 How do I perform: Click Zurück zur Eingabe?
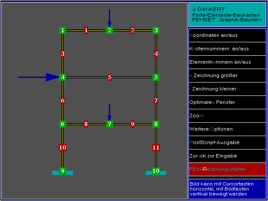[x=227, y=156]
